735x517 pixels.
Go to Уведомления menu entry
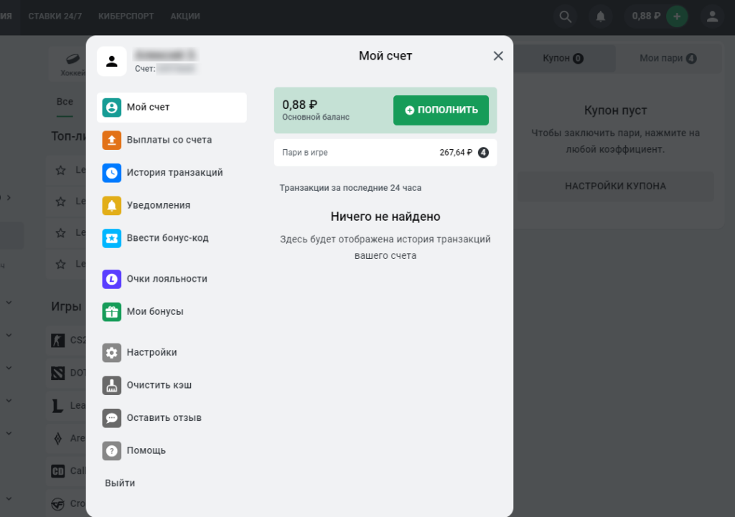tap(172, 206)
